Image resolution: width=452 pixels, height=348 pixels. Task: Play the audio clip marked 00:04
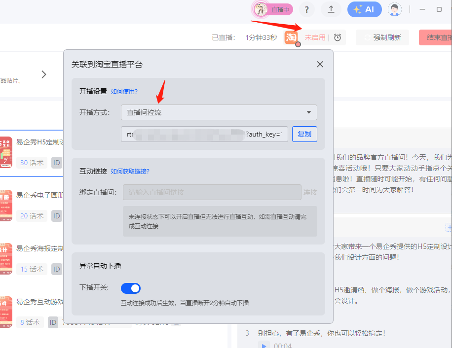pyautogui.click(x=264, y=345)
